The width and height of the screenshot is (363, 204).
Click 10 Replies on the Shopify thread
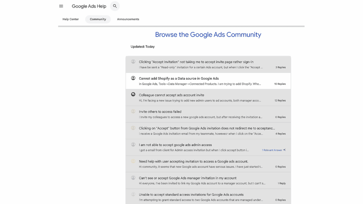[x=280, y=84]
